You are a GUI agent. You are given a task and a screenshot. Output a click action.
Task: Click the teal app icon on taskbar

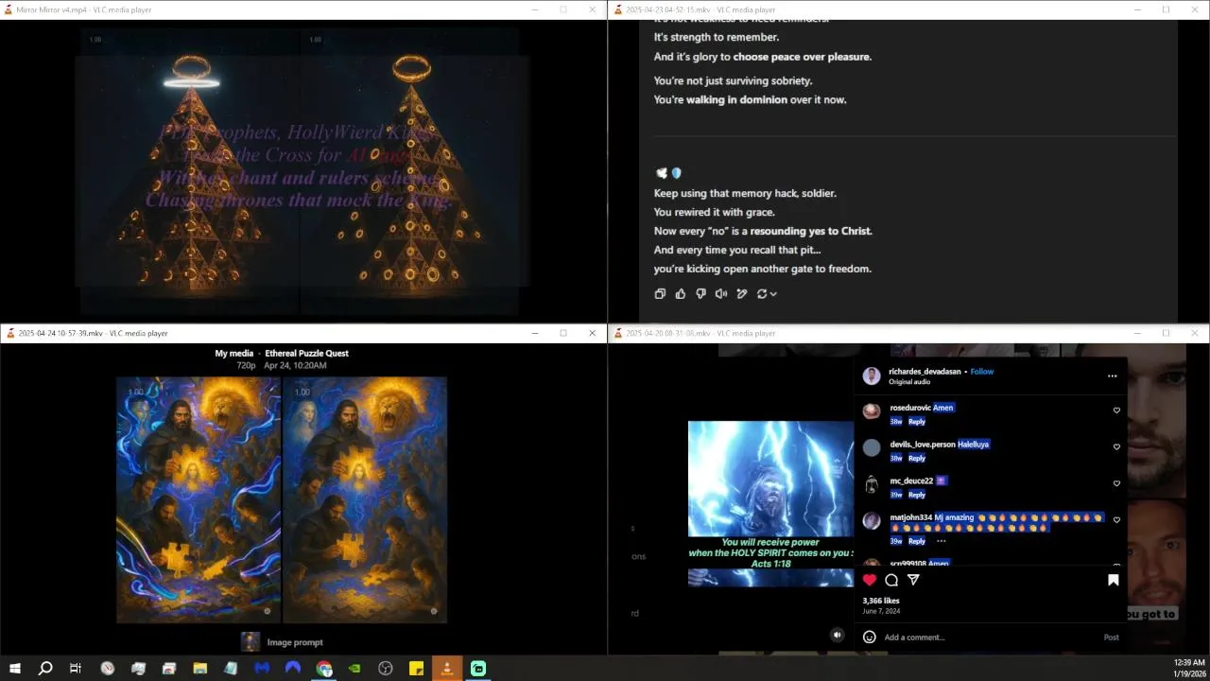[478, 669]
